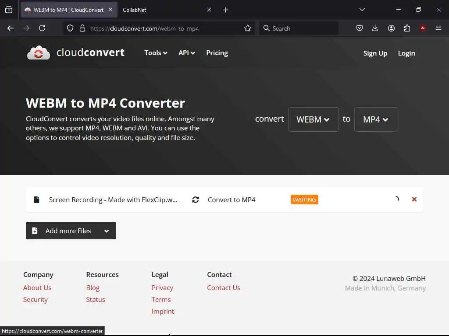
Task: Click the Firefox account icon
Action: click(x=391, y=28)
